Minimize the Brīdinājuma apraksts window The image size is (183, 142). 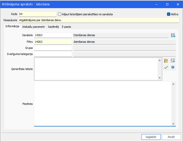point(157,4)
